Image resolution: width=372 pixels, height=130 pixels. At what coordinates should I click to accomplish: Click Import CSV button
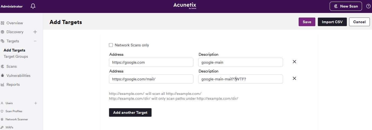[x=332, y=22]
